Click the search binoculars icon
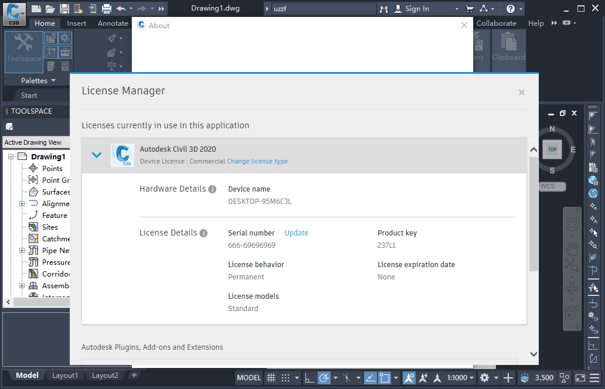The image size is (605, 389). (x=384, y=8)
